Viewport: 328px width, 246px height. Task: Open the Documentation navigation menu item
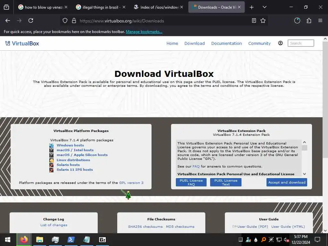(226, 43)
